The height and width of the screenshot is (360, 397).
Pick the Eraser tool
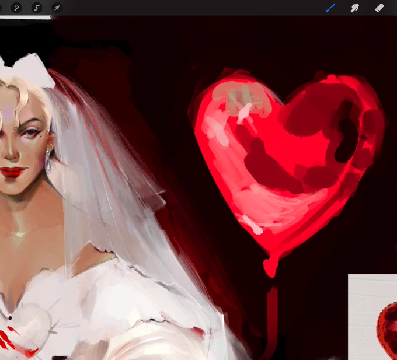pos(379,8)
